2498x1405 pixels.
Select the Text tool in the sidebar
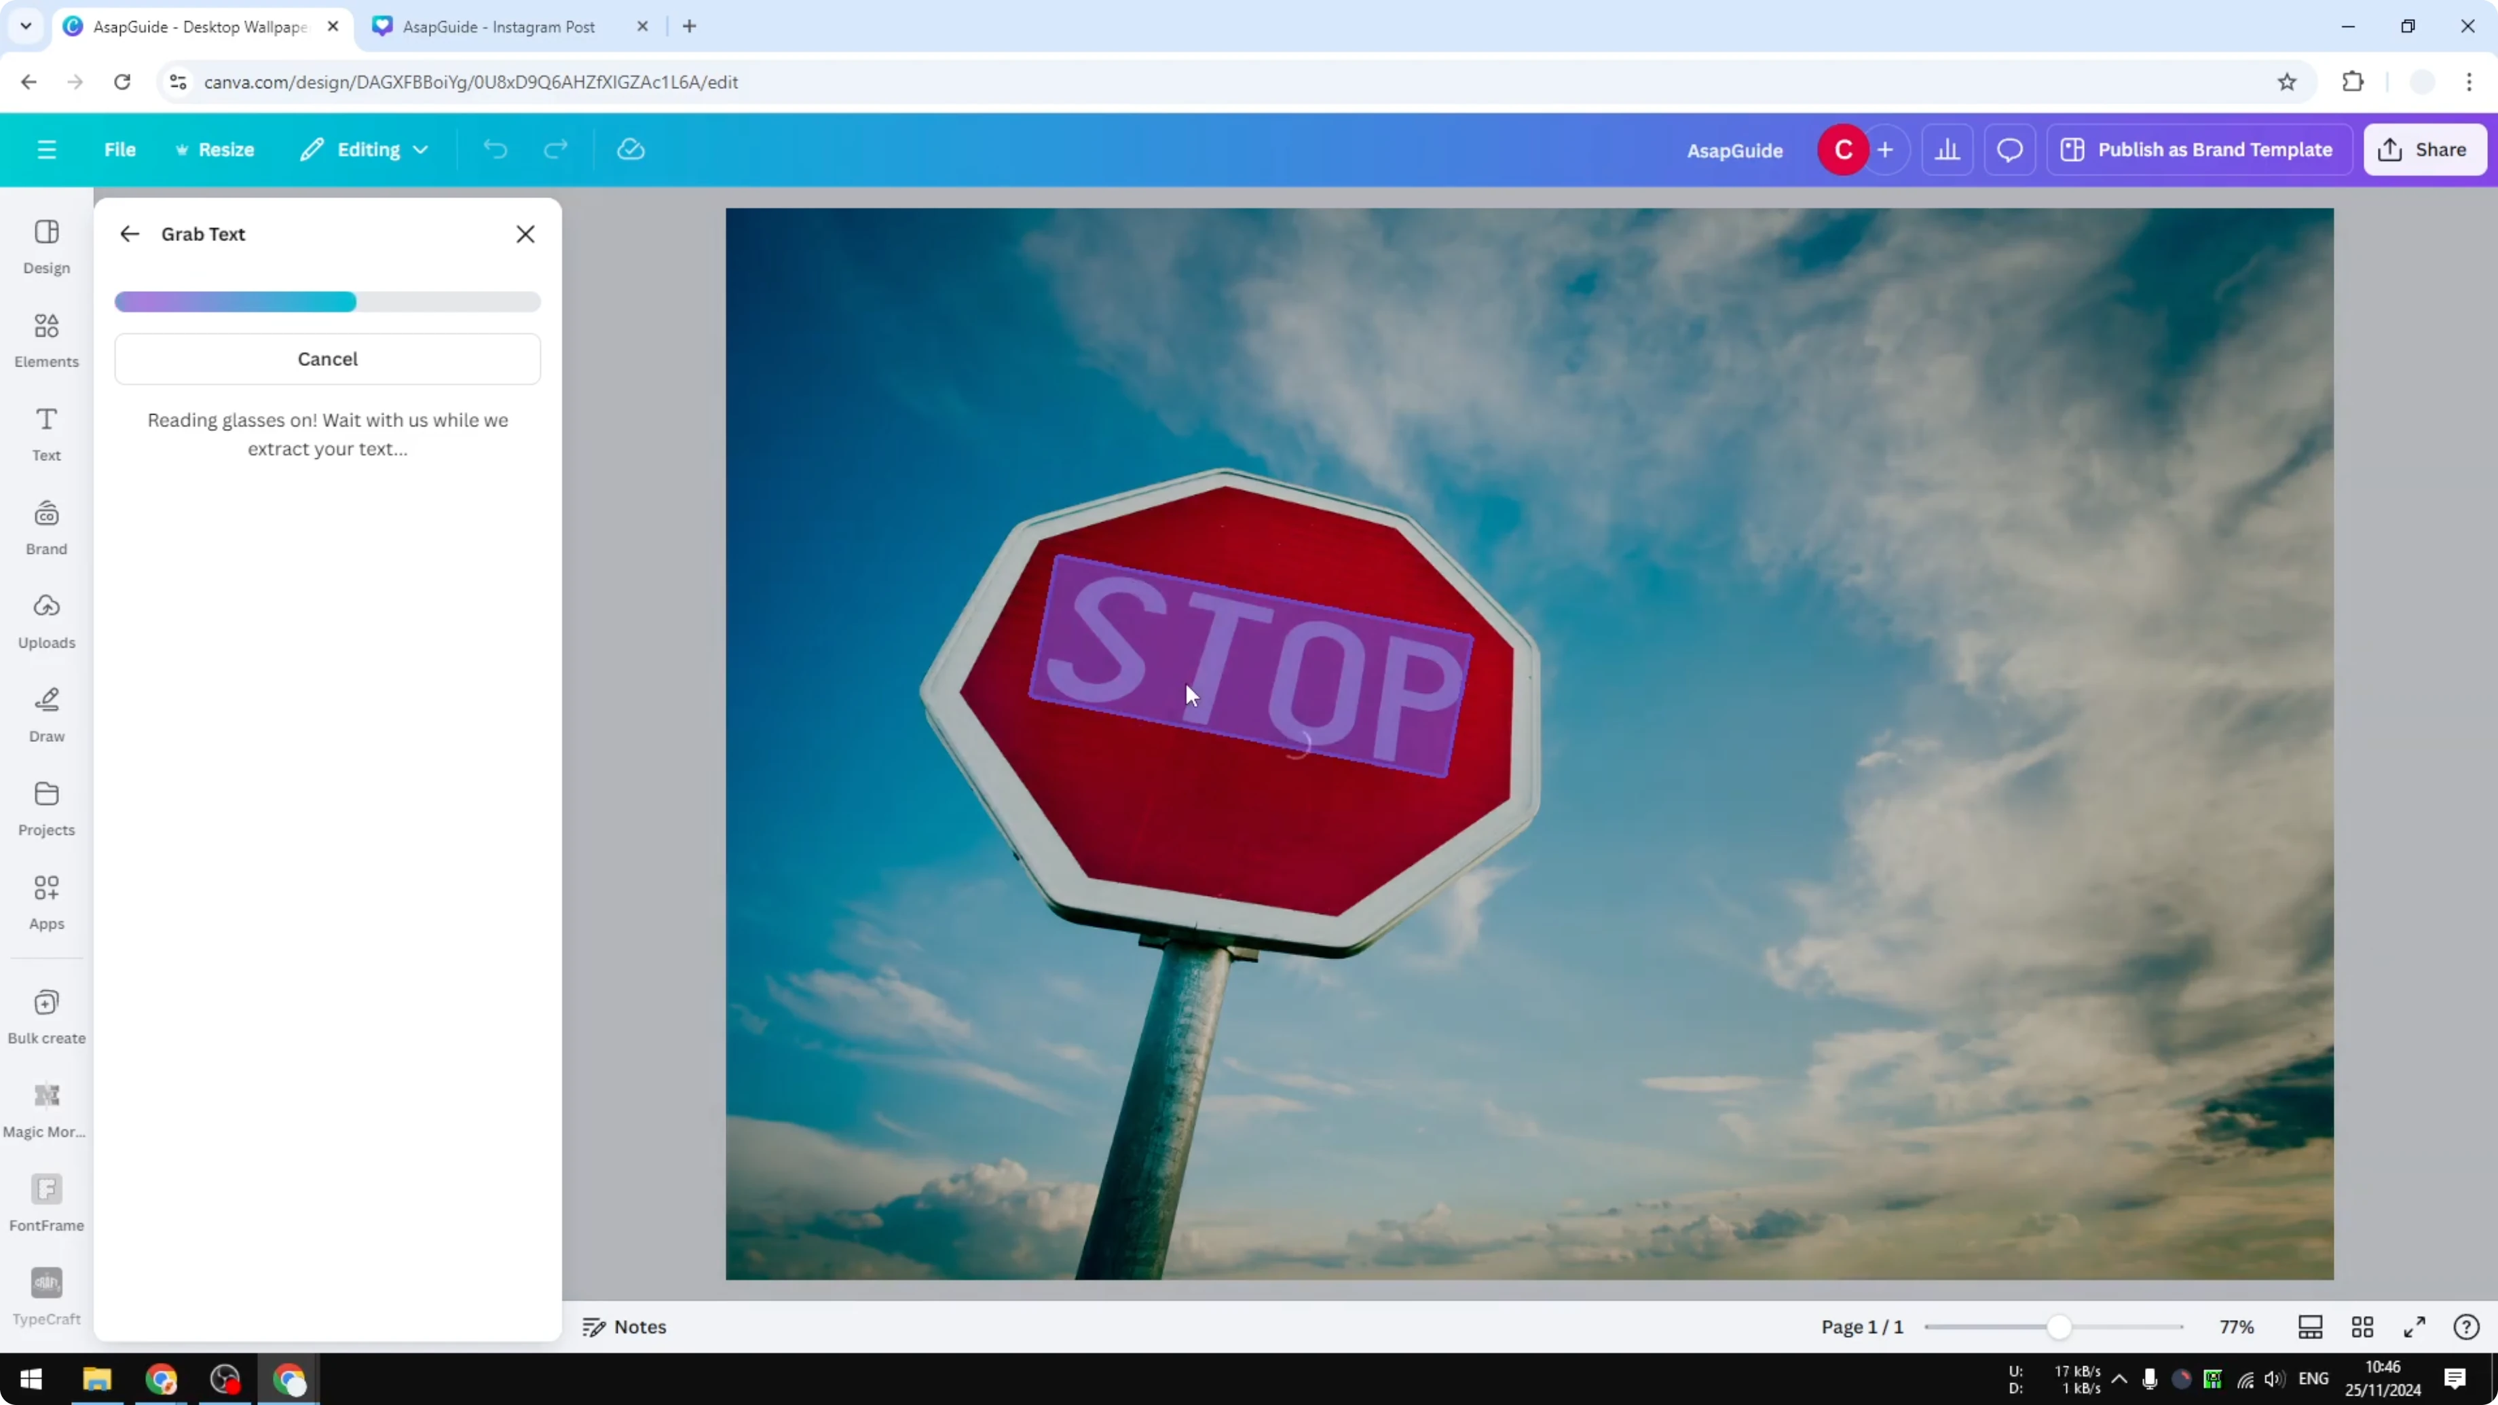pyautogui.click(x=45, y=434)
